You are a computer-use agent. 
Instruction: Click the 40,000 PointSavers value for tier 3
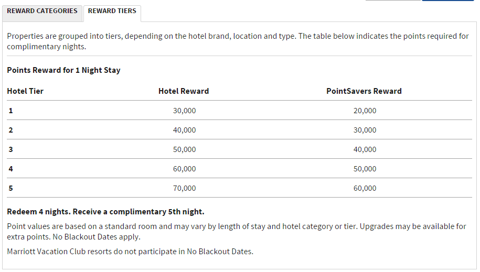tap(365, 149)
